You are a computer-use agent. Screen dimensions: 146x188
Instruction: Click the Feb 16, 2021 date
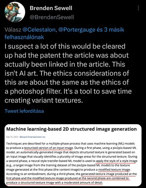(12, 137)
